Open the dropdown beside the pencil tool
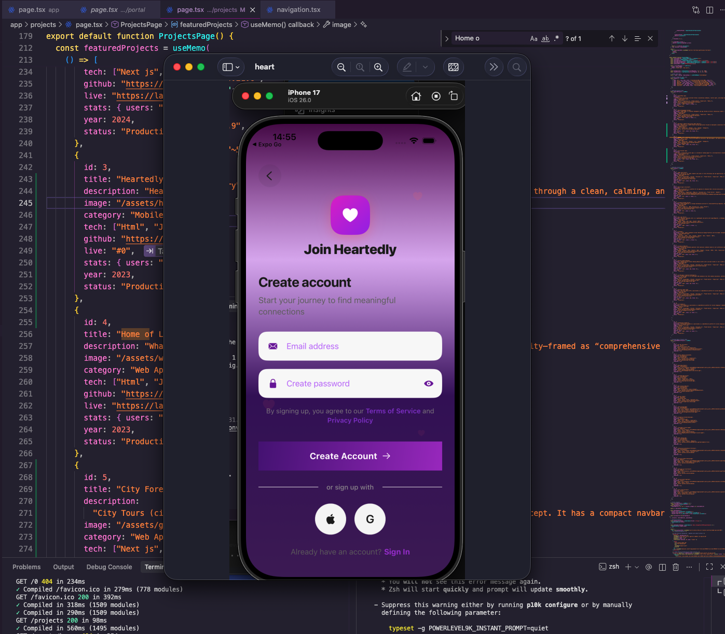 point(425,67)
